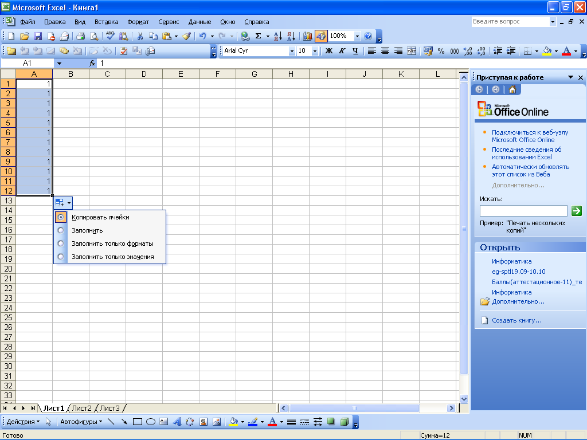This screenshot has height=440, width=587.
Task: Select the Копировать ячейки radio option
Action: coord(61,217)
